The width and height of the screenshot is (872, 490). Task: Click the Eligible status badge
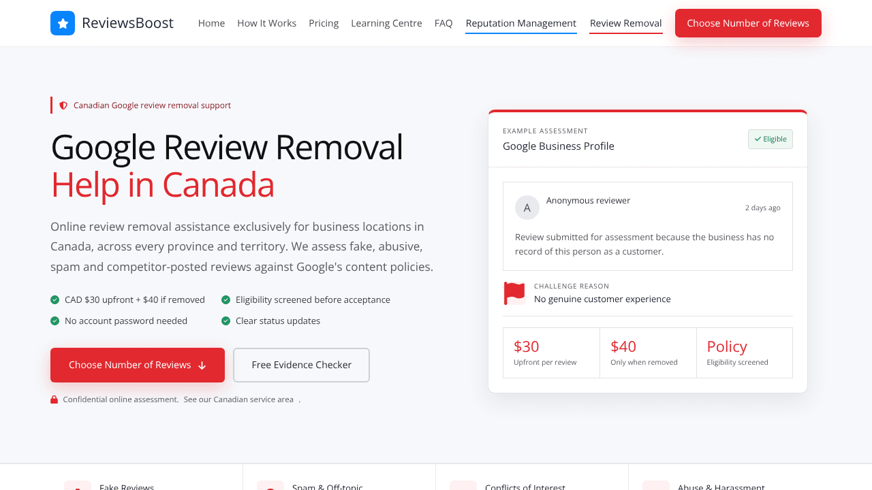[770, 139]
